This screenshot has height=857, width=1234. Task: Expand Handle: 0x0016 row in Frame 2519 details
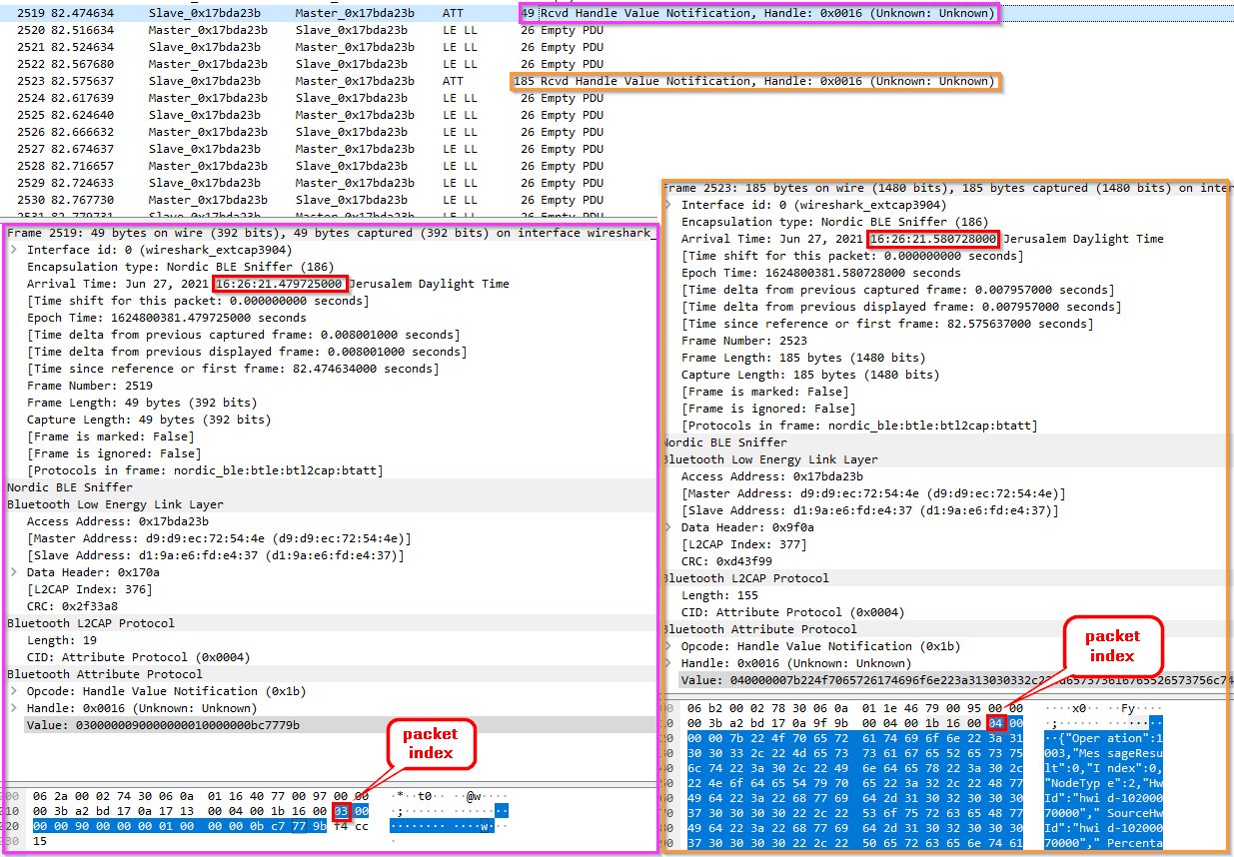(x=13, y=708)
